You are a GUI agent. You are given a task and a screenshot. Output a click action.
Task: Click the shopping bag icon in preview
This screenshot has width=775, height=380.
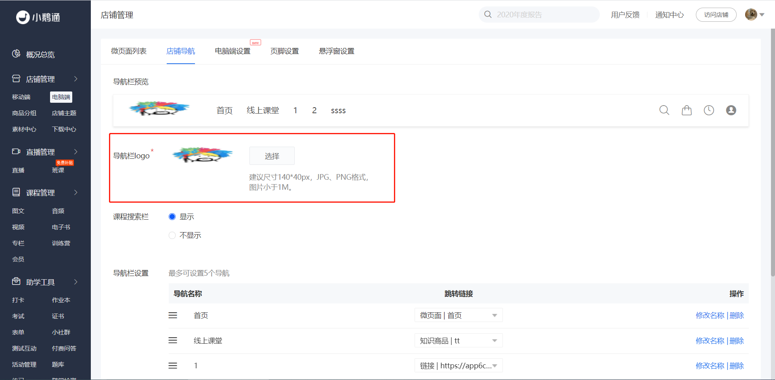click(x=687, y=110)
